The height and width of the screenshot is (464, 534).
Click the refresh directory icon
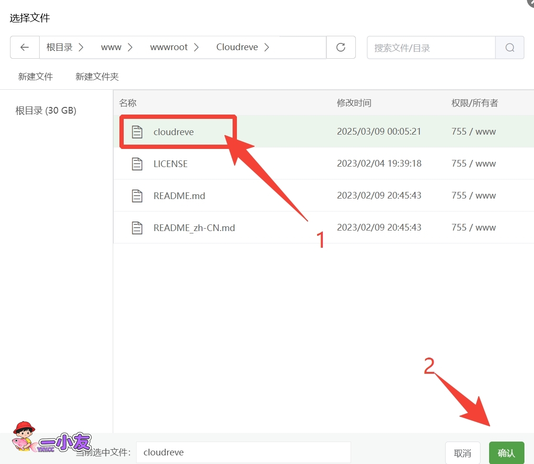(x=341, y=47)
